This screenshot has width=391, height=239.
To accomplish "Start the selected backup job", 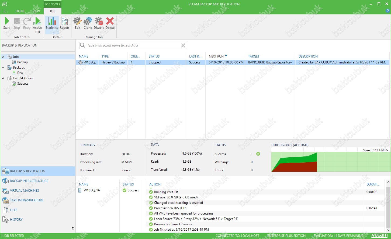I will pyautogui.click(x=6, y=23).
